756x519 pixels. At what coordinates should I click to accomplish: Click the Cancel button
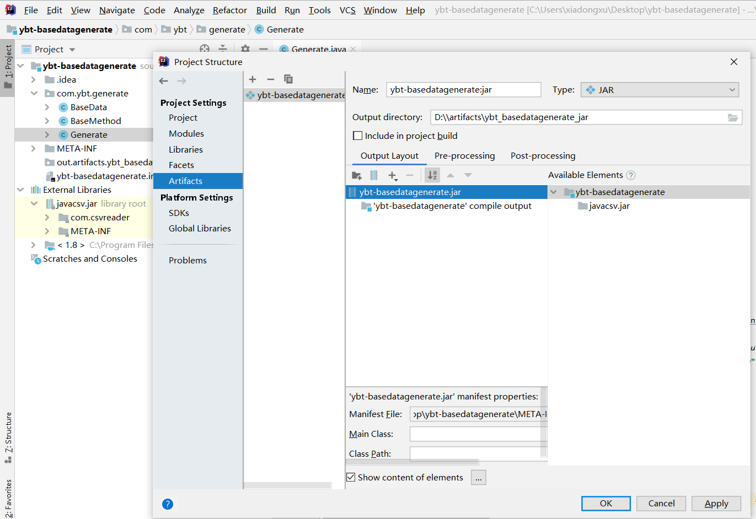pyautogui.click(x=661, y=504)
